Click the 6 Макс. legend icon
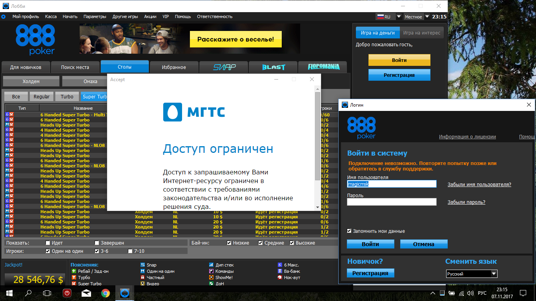 pos(280,265)
